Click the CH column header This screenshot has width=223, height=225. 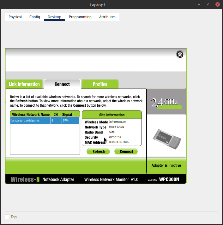click(56, 115)
